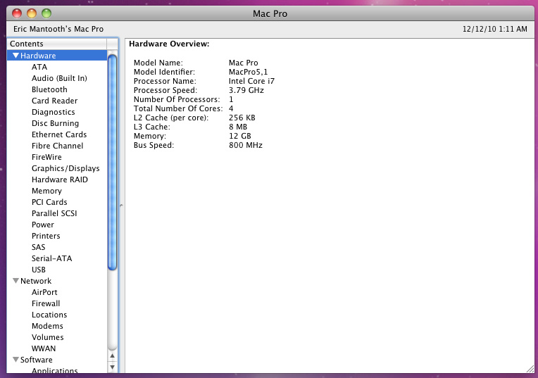Select the Network category row

point(57,281)
